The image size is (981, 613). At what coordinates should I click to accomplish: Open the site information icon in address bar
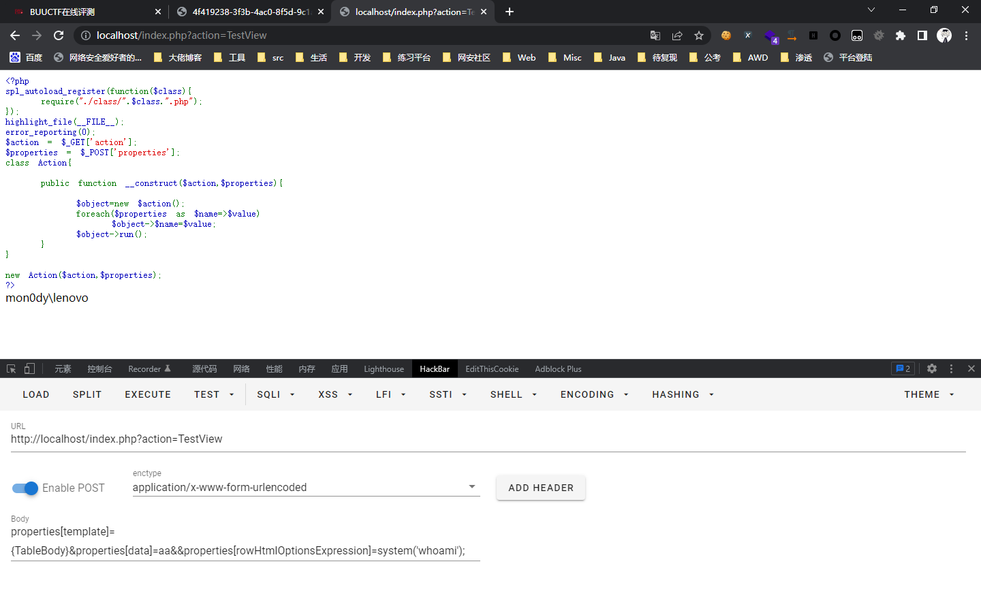(85, 35)
